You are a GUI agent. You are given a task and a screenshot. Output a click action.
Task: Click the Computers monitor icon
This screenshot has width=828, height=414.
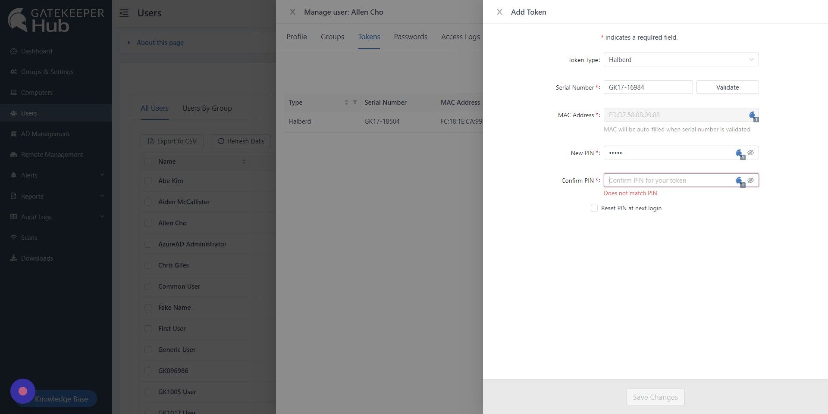[x=13, y=93]
